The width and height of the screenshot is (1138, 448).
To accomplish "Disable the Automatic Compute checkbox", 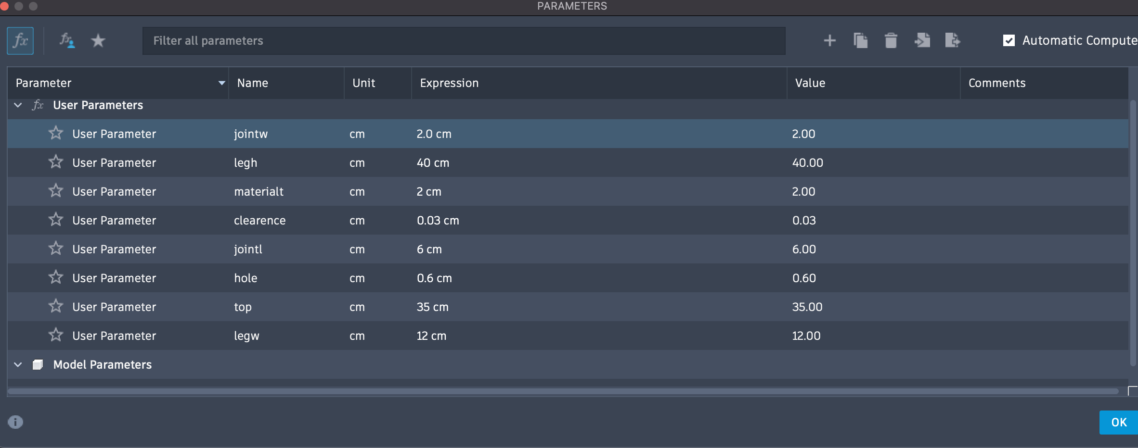I will tap(1009, 40).
